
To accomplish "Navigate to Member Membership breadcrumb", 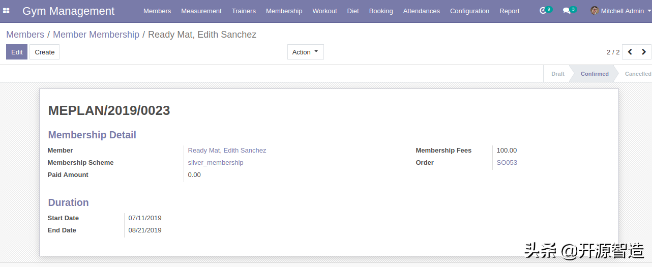I will tap(96, 35).
